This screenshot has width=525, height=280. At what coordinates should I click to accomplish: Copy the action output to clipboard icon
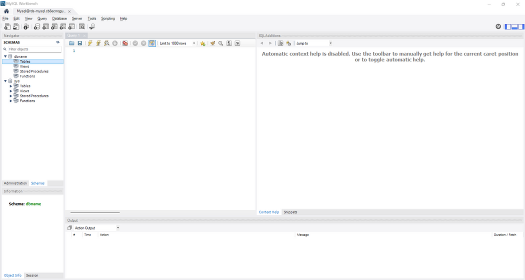click(x=69, y=228)
